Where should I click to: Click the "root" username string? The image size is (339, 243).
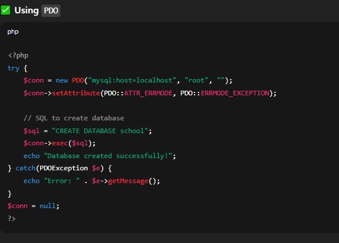tap(196, 80)
